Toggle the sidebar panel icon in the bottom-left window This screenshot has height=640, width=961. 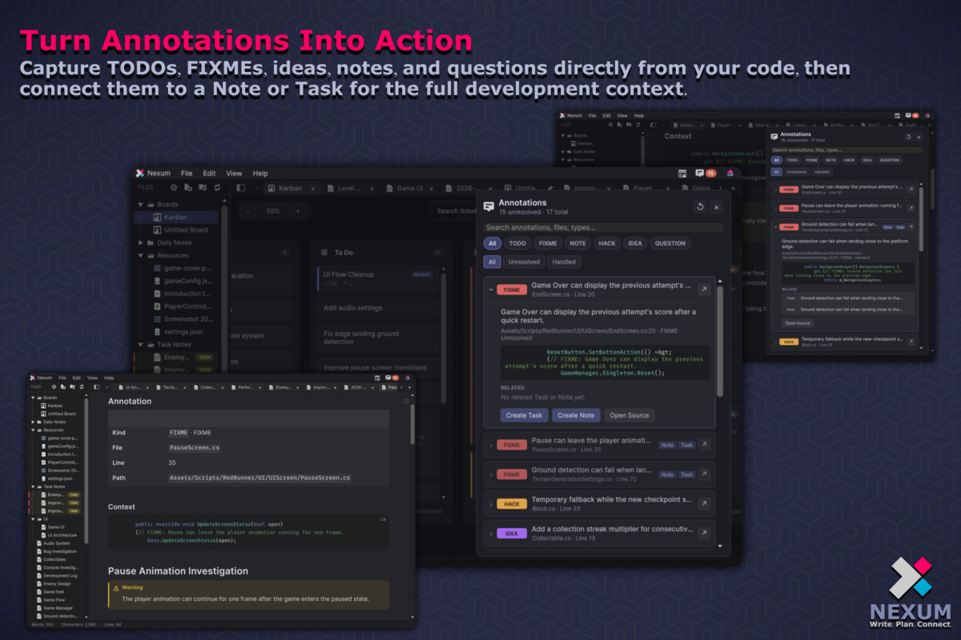click(99, 387)
